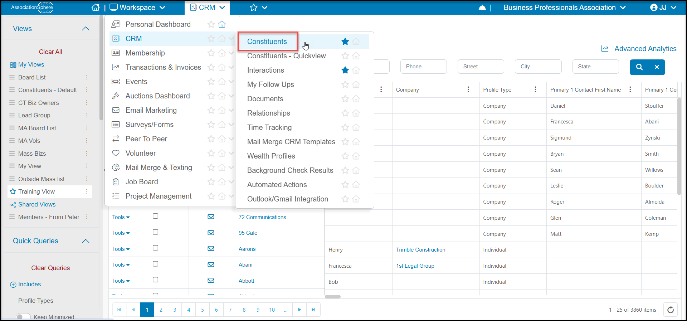This screenshot has width=687, height=321.
Task: Select the MA Board List view
Action: click(37, 128)
